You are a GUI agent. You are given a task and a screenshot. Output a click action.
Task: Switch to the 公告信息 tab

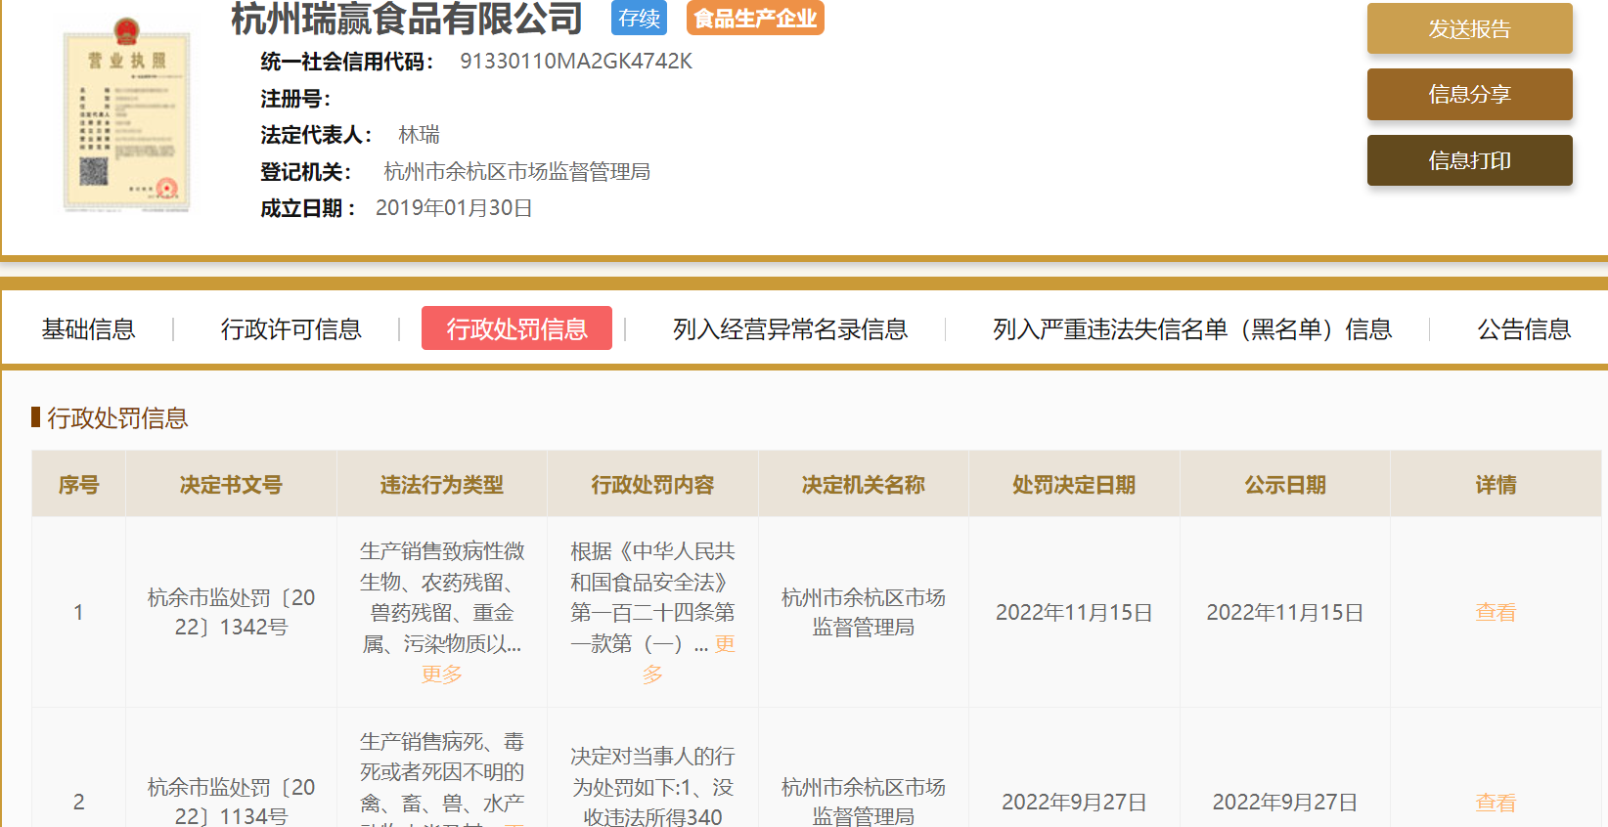pos(1523,329)
